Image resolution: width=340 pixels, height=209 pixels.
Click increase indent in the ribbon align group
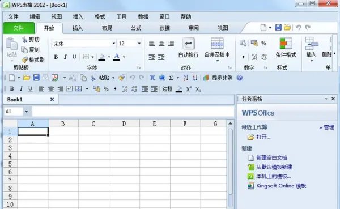tap(161, 57)
